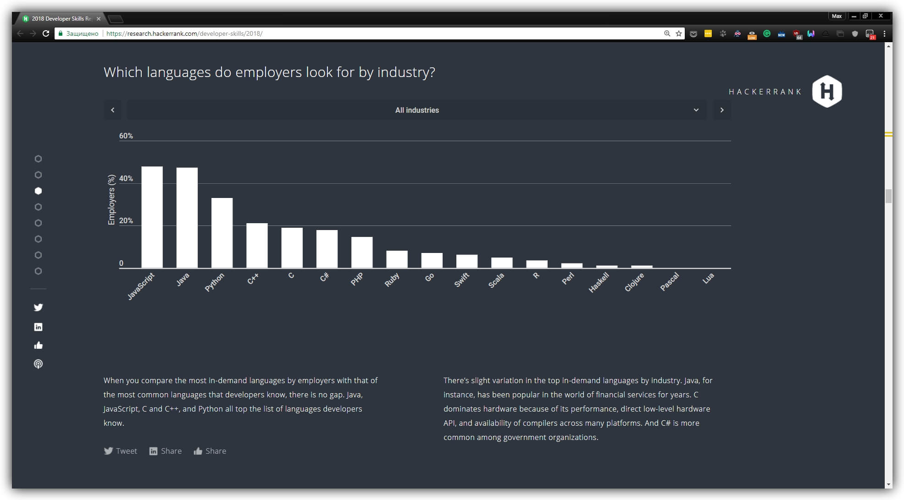The width and height of the screenshot is (904, 500).
Task: Toggle the first sidebar circle element
Action: (x=38, y=158)
